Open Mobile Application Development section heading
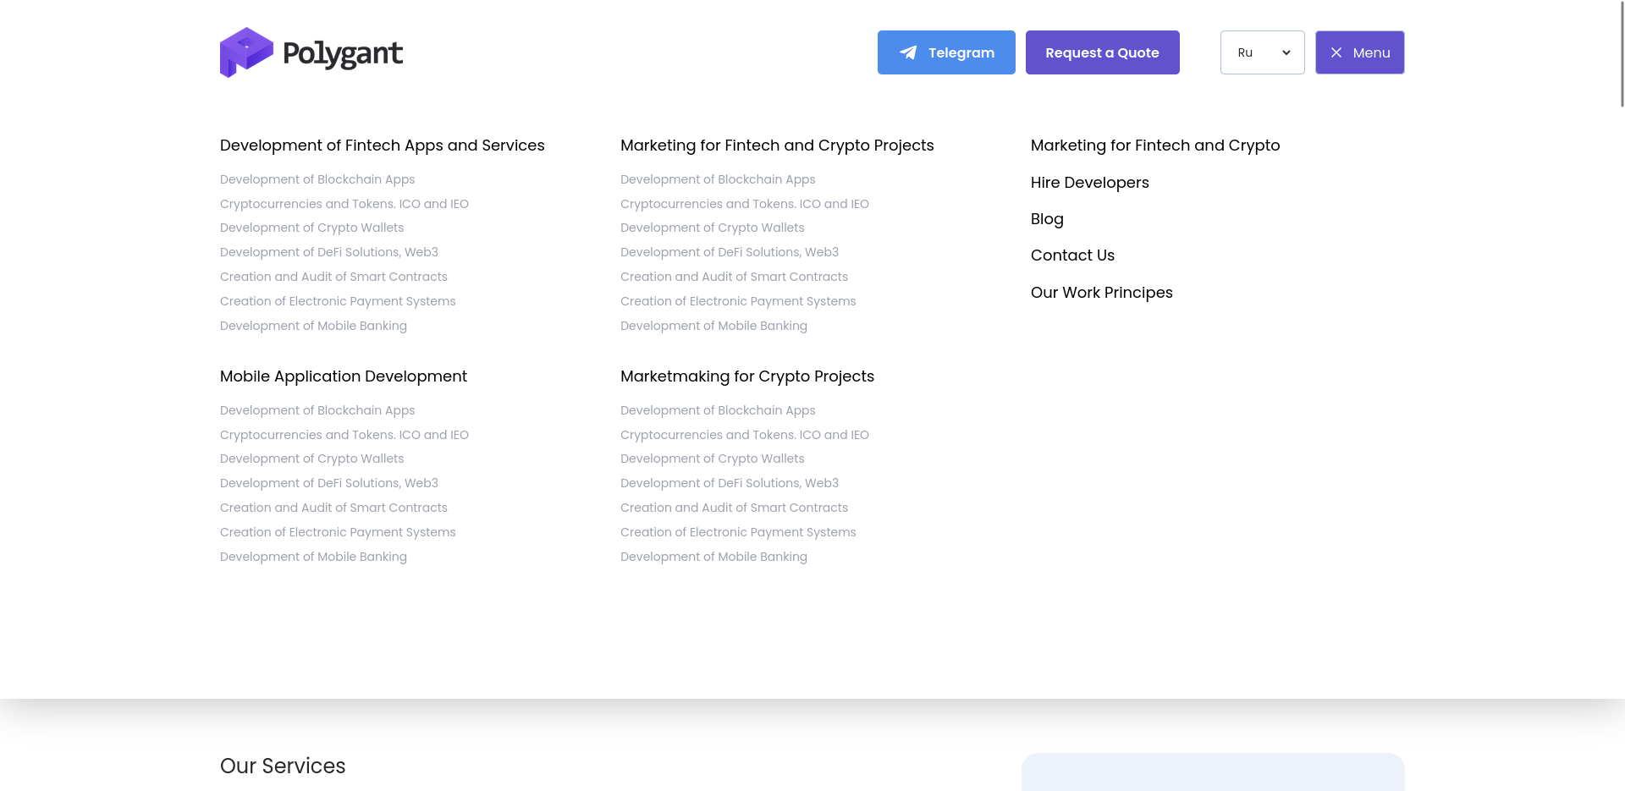Screen dimensions: 1625x791 pos(343,376)
